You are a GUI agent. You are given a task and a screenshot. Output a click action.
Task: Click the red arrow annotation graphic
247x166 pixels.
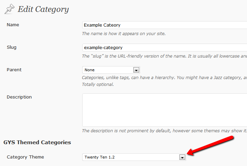pos(210,146)
